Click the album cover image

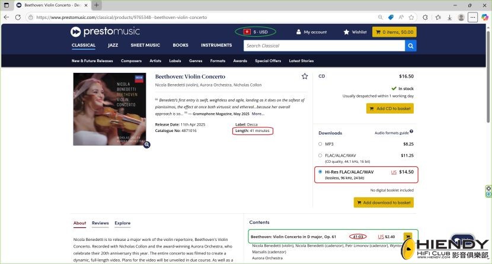(x=110, y=109)
